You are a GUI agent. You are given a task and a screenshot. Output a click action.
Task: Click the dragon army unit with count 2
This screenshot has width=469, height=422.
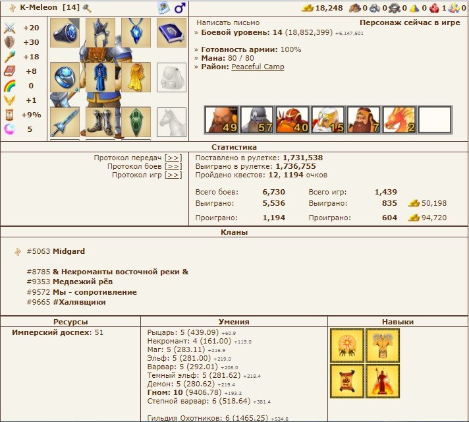tap(399, 120)
